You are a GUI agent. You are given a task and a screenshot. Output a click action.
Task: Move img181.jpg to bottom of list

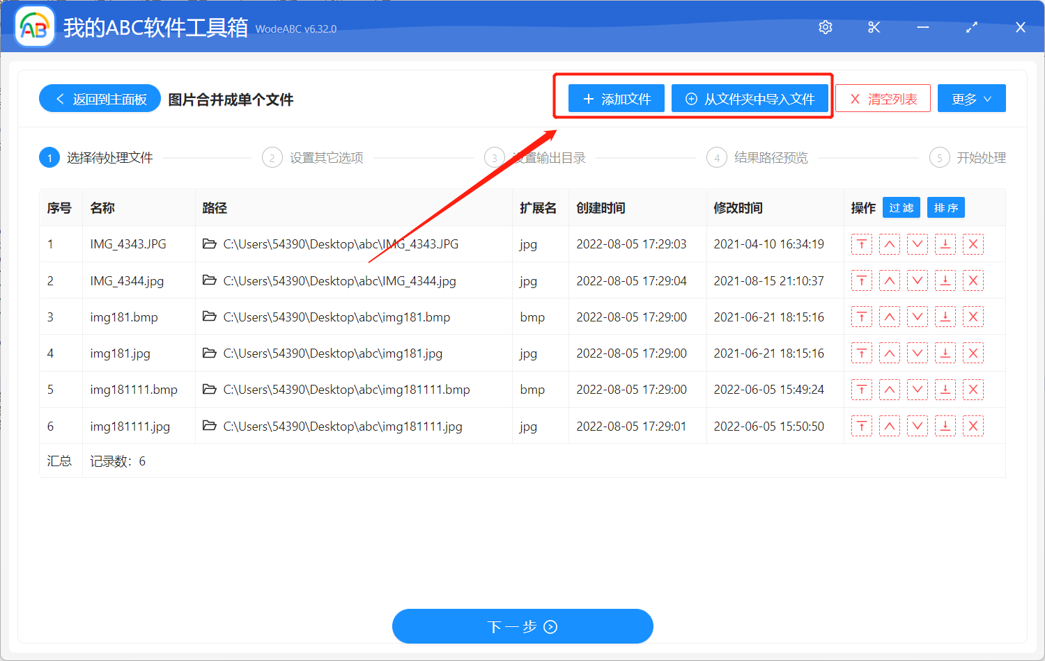(945, 353)
